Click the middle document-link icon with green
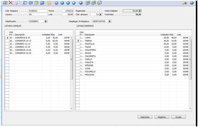198x127 pixels. point(93,3)
